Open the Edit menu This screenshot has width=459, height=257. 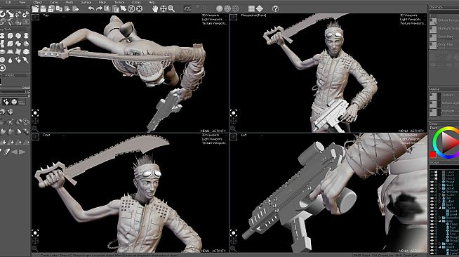8,2
